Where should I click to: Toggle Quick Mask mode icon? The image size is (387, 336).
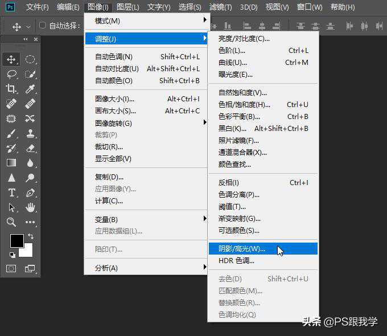(x=11, y=268)
